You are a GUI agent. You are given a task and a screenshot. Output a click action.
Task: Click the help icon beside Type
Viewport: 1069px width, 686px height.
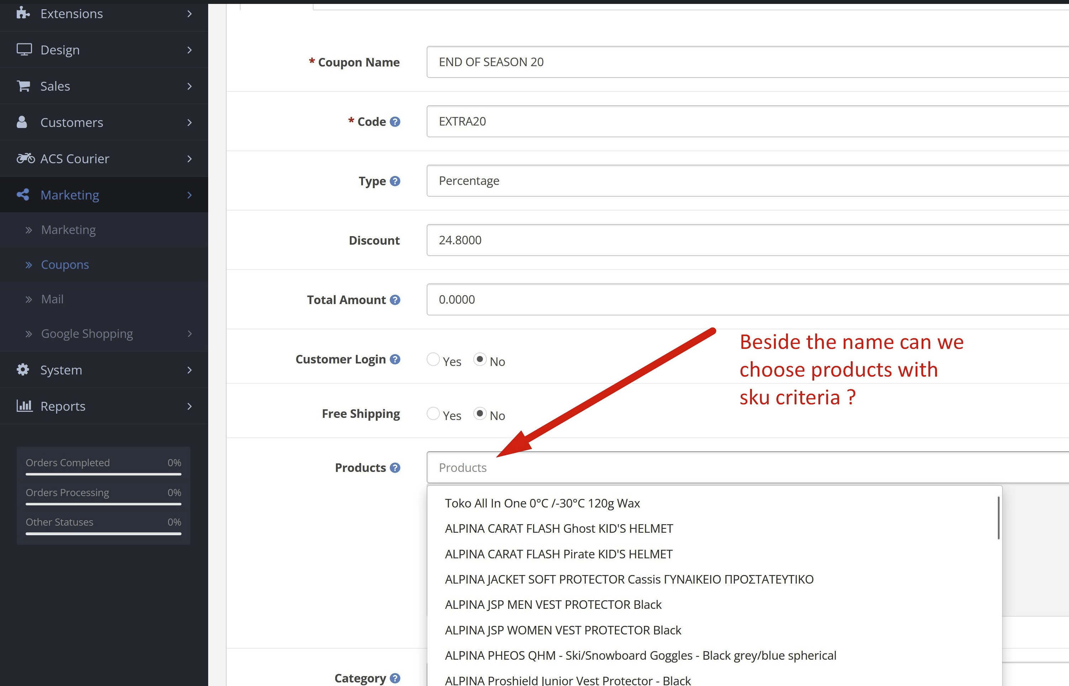[x=395, y=181]
